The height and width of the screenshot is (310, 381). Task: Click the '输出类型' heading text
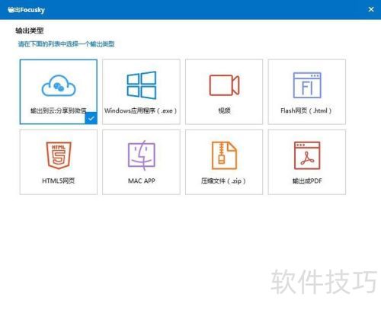point(30,30)
